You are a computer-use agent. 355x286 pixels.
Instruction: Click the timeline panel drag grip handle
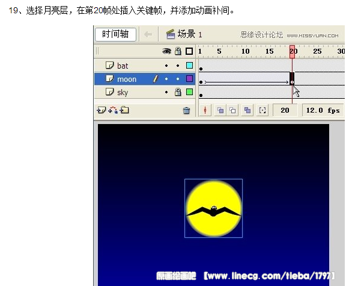click(x=97, y=51)
